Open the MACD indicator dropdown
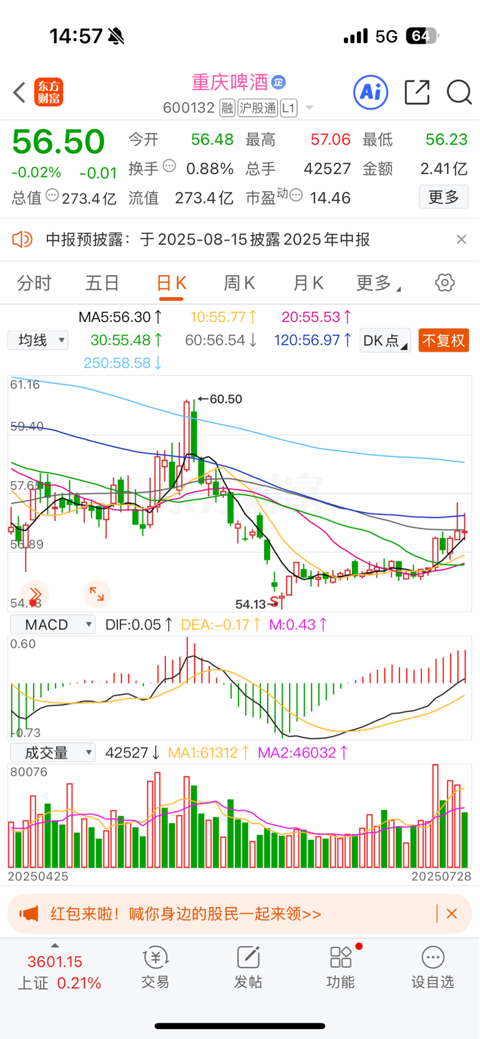 tap(52, 625)
